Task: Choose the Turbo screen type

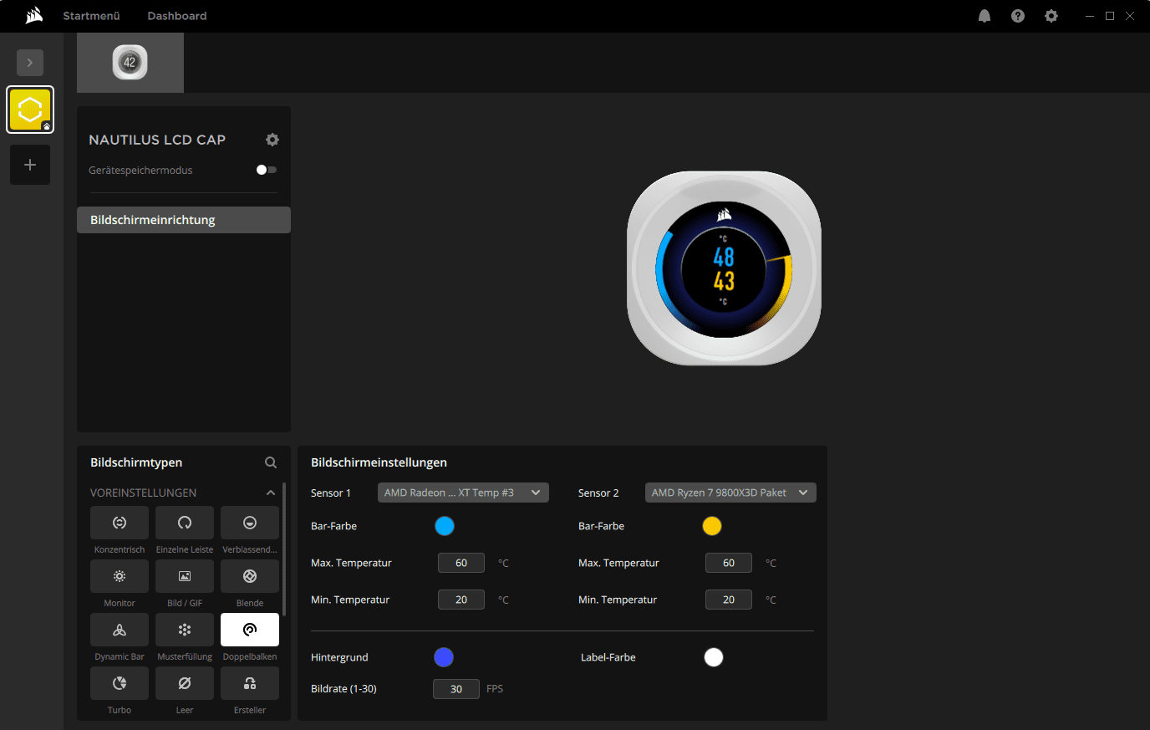Action: pos(120,683)
